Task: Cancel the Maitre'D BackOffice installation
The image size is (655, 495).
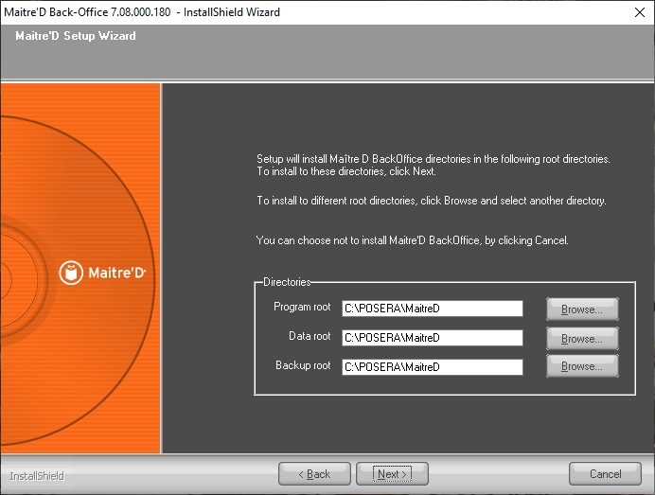Action: [x=605, y=473]
